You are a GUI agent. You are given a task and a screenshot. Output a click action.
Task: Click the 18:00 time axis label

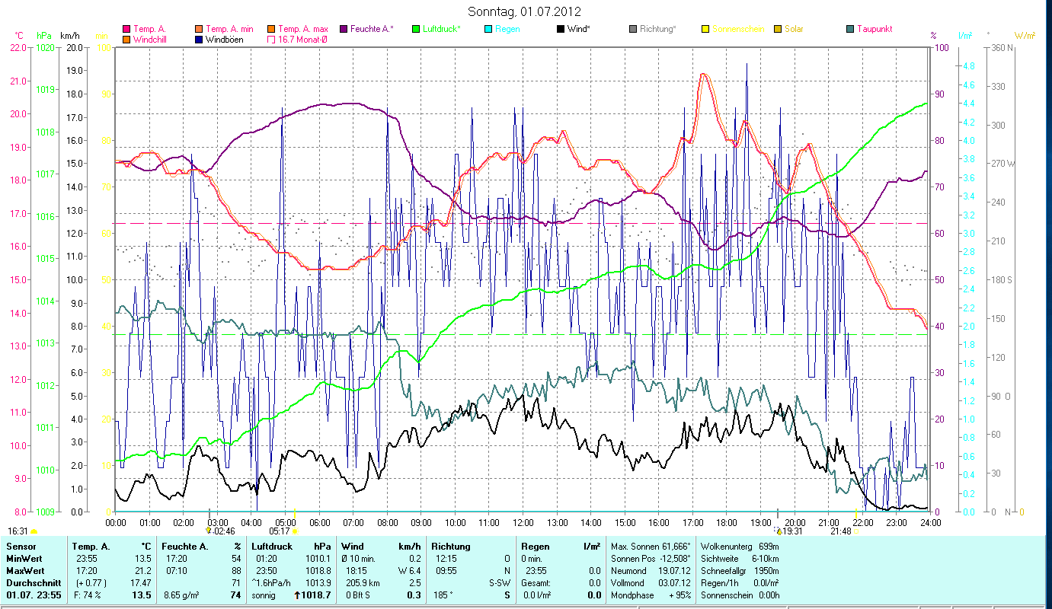(x=727, y=522)
